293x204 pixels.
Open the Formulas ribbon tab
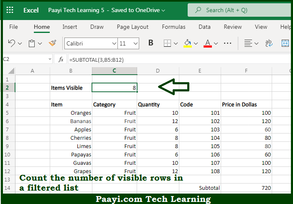[x=173, y=27]
